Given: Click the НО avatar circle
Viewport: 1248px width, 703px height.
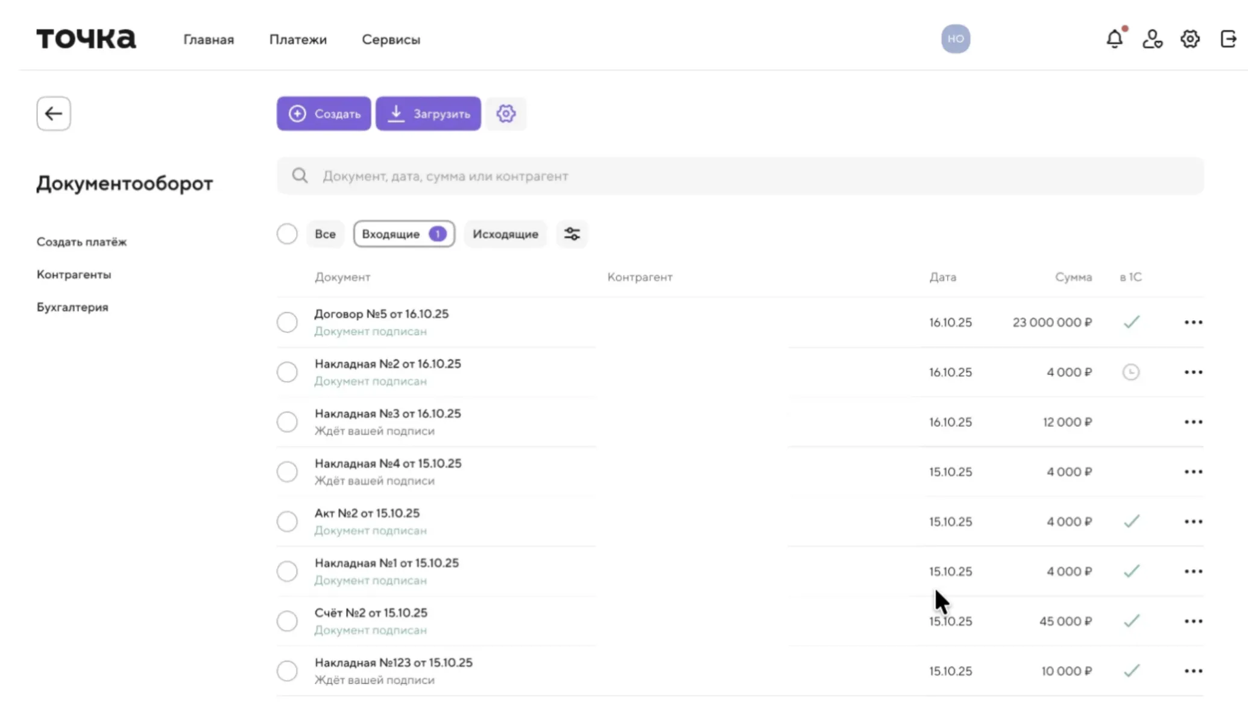Looking at the screenshot, I should pyautogui.click(x=956, y=39).
